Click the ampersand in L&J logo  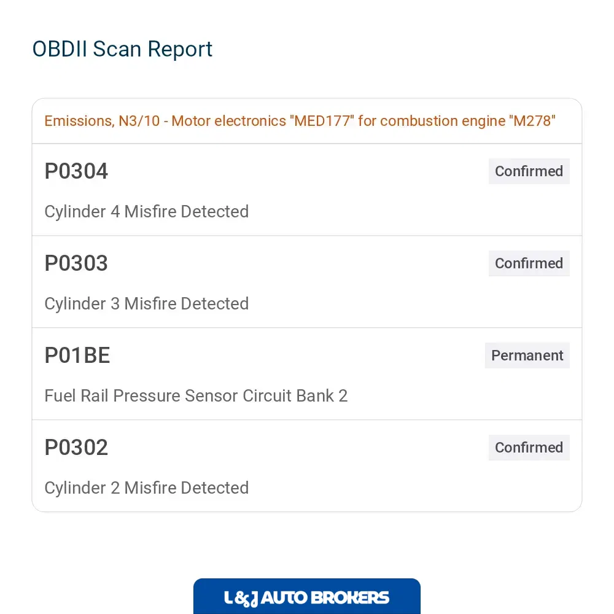[x=241, y=599]
